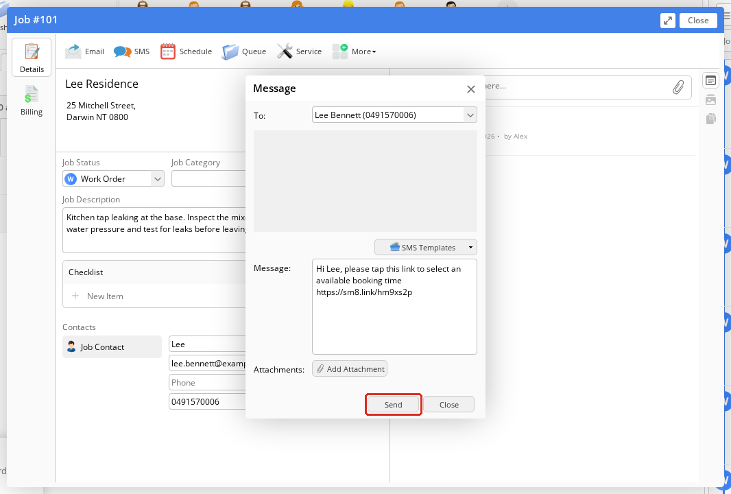731x494 pixels.
Task: Click into the Job Description text box
Action: click(x=154, y=230)
